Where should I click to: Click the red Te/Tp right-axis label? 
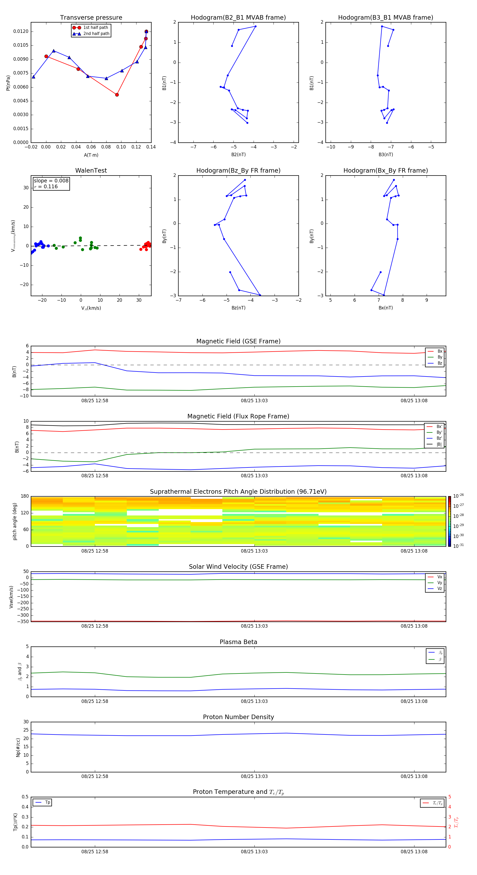(x=456, y=822)
